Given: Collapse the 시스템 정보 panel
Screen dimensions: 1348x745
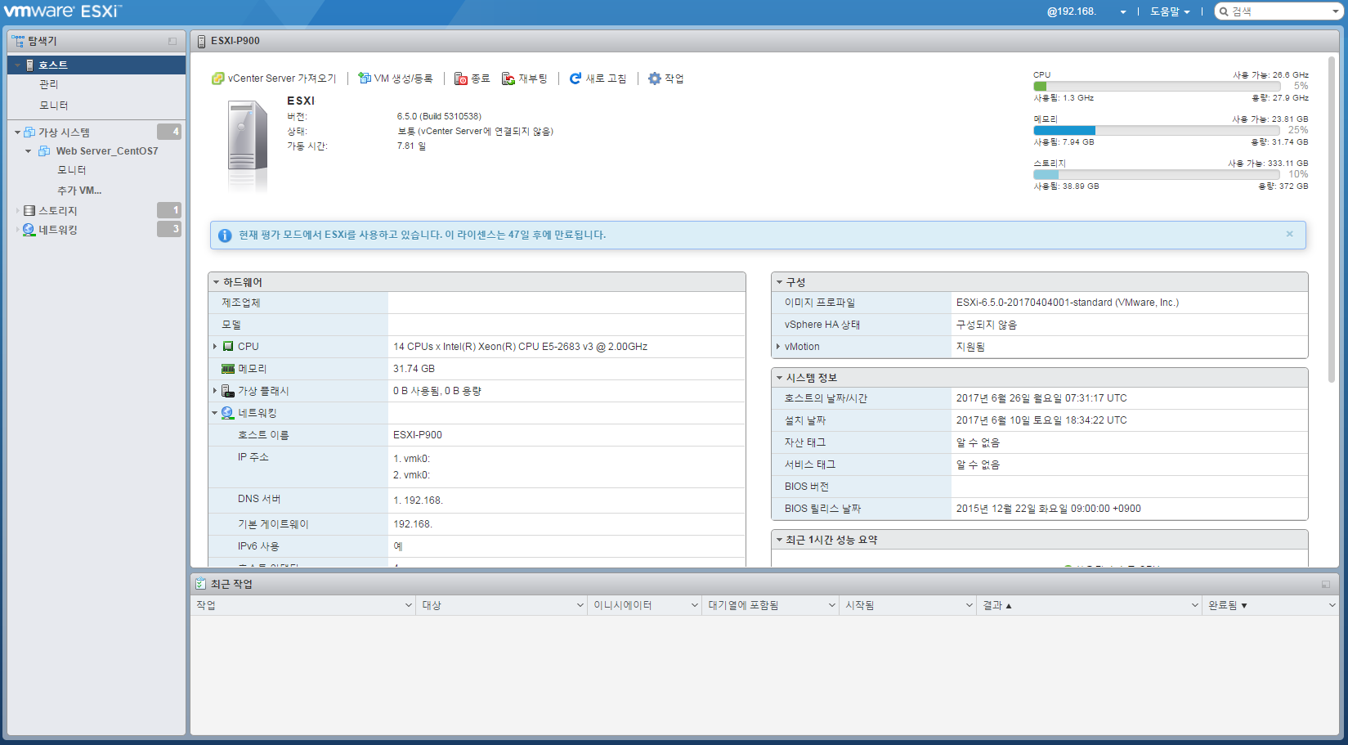Looking at the screenshot, I should tap(779, 378).
